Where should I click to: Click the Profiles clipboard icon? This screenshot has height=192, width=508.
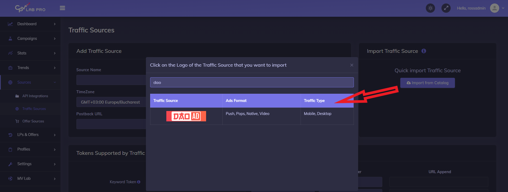pyautogui.click(x=10, y=150)
